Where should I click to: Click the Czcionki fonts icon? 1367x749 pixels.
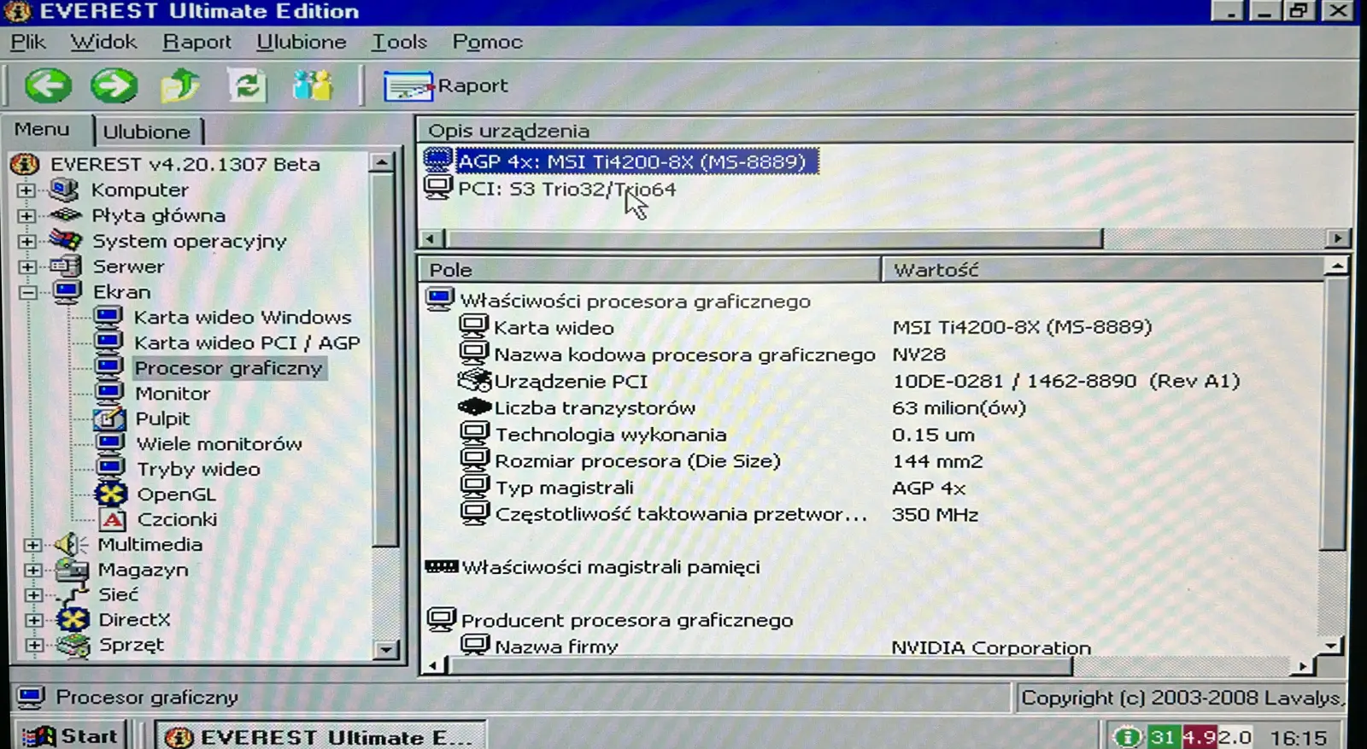(x=112, y=519)
